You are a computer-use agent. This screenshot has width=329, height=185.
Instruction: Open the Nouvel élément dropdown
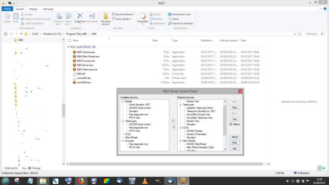coord(123,14)
